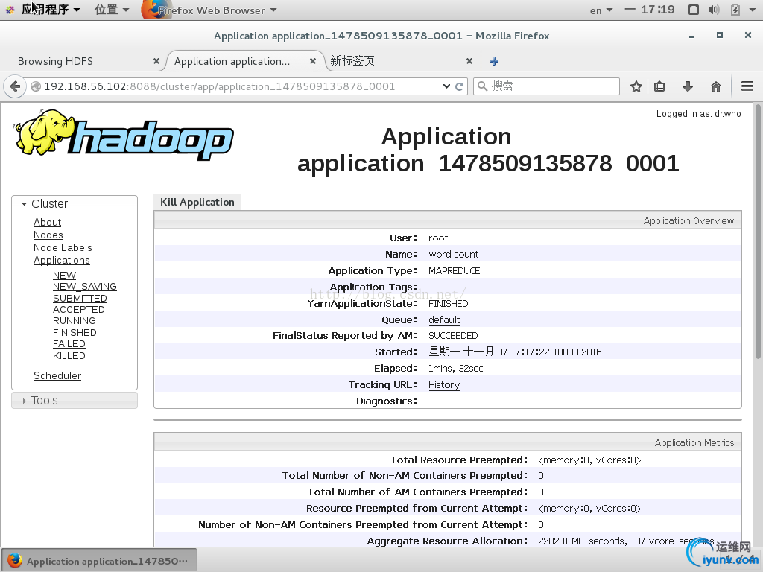Screen dimensions: 763x572
Task: Click the 搜索 search input field
Action: coord(551,86)
